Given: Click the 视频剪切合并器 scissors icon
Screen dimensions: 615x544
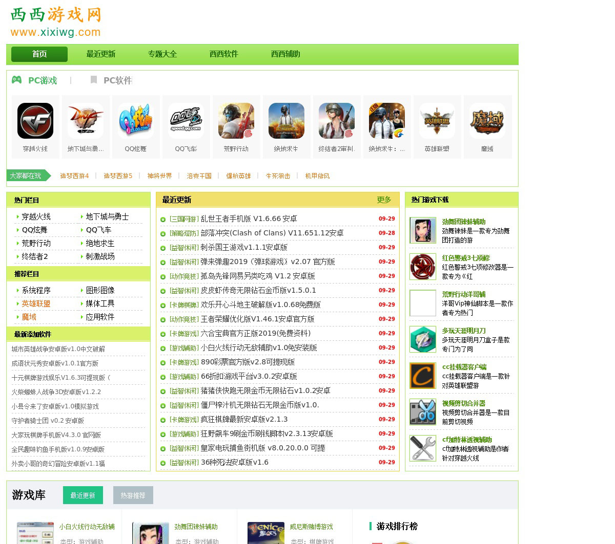Looking at the screenshot, I should tap(423, 412).
